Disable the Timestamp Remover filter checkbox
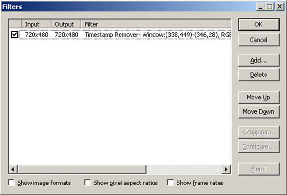The width and height of the screenshot is (287, 195). click(14, 35)
